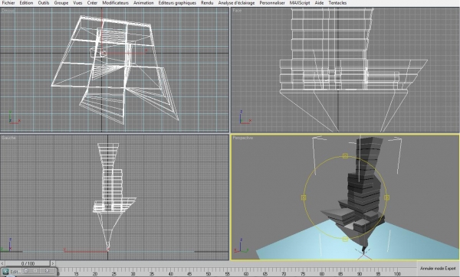This screenshot has width=460, height=277.
Task: Click the axis tripod in Gauche viewport
Action: click(6, 245)
